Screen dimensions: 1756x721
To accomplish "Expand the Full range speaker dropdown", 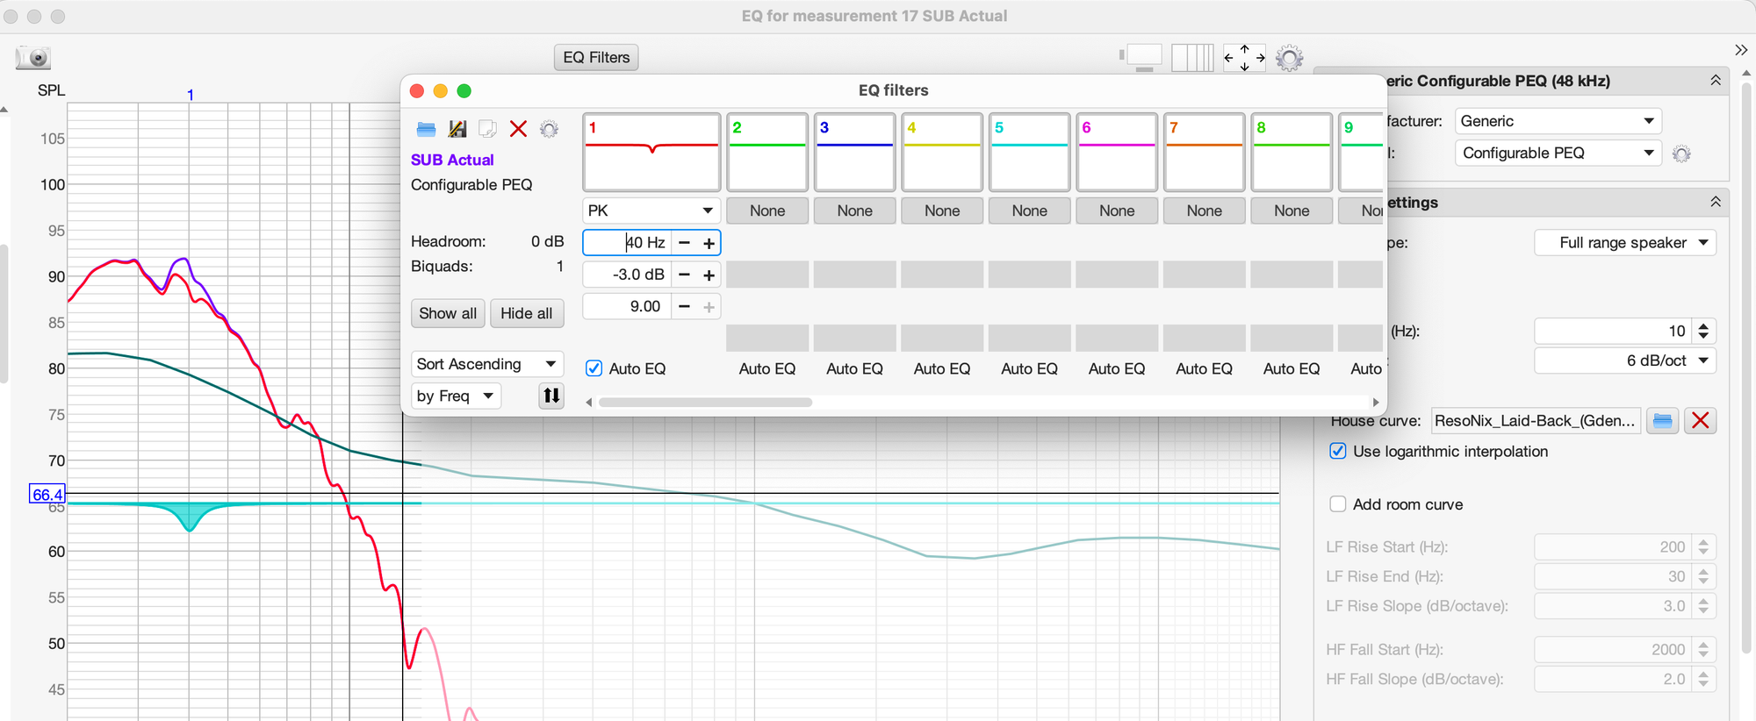I will [1624, 243].
